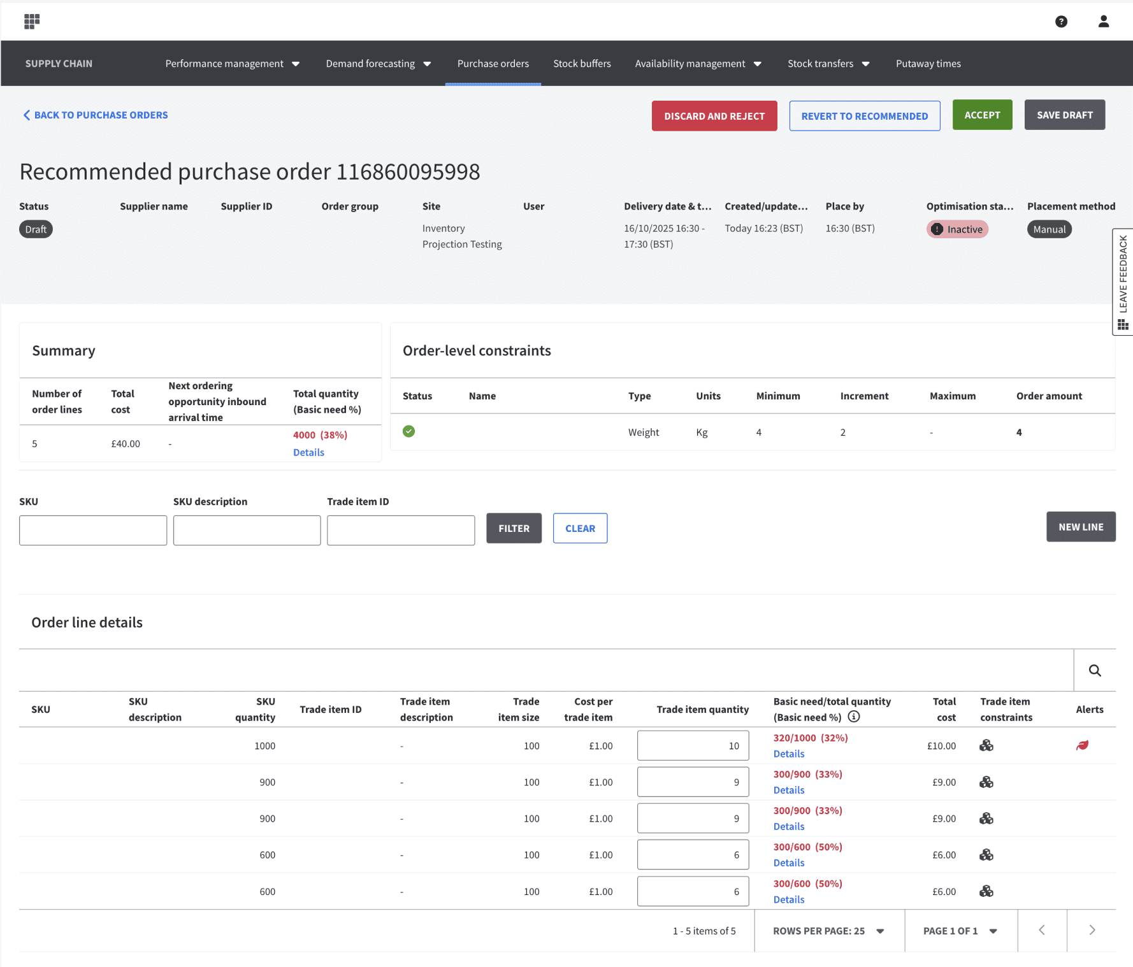Click the '1 - 5 items of 5' text

pos(704,931)
